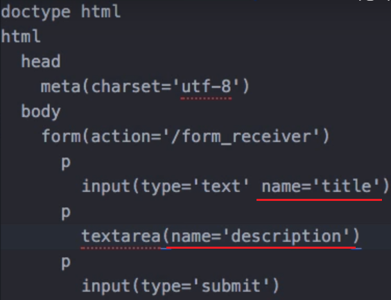Place cursor in meta(charset='utf-8') line
The width and height of the screenshot is (391, 300).
pyautogui.click(x=145, y=87)
